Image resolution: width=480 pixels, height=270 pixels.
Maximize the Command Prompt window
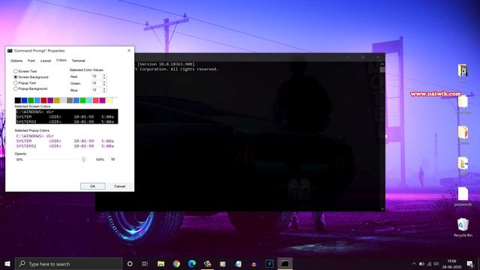(363, 57)
